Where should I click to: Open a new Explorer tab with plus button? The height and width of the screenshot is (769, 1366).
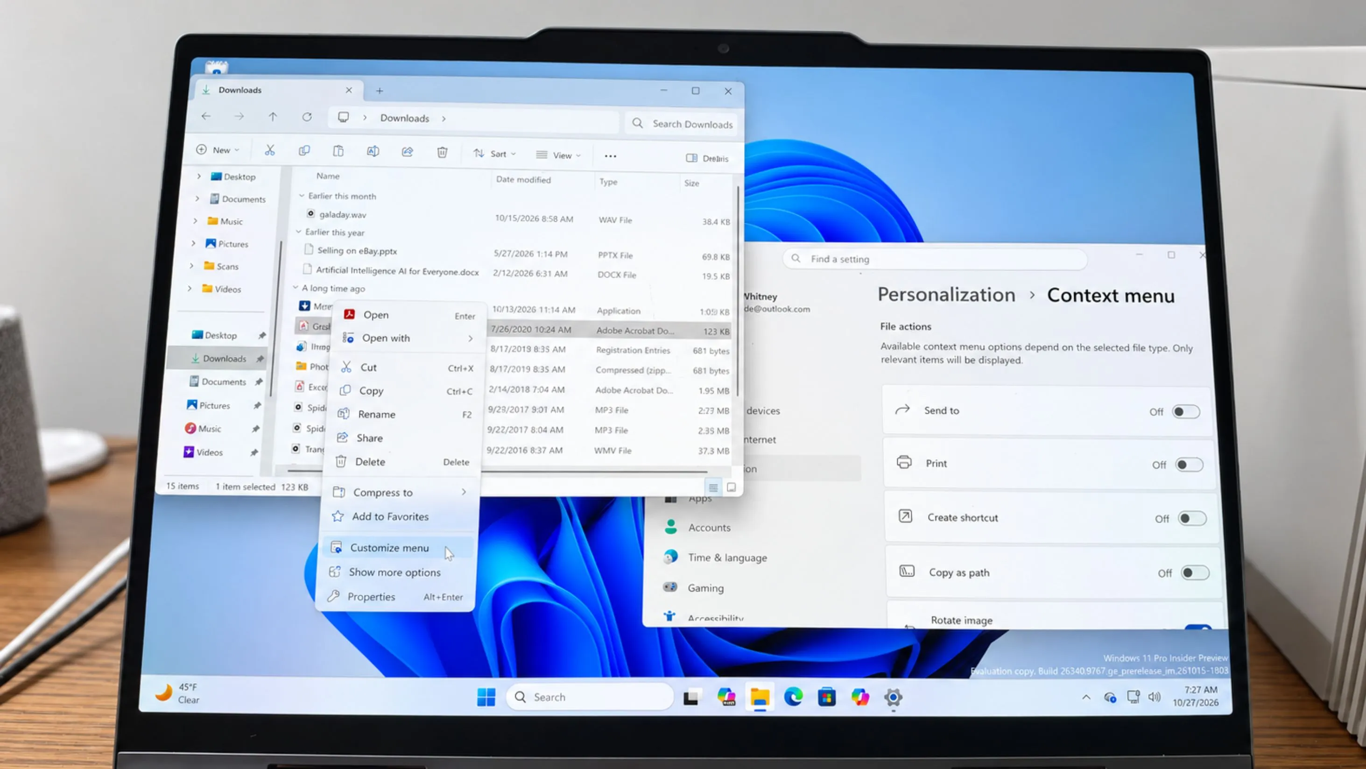pos(380,91)
